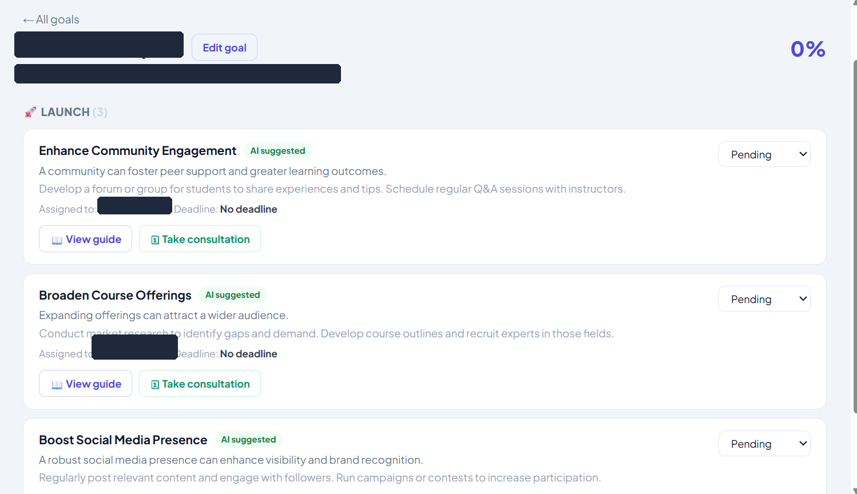The width and height of the screenshot is (857, 494).
Task: Click consultation icon in Enhance Community Engagement card
Action: click(x=155, y=240)
